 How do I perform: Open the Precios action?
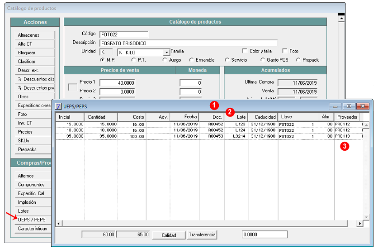pos(33,132)
